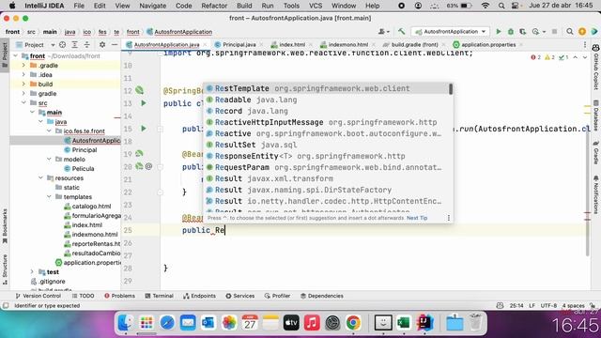
Task: Open the Bookmarks tool window
Action: [5, 226]
